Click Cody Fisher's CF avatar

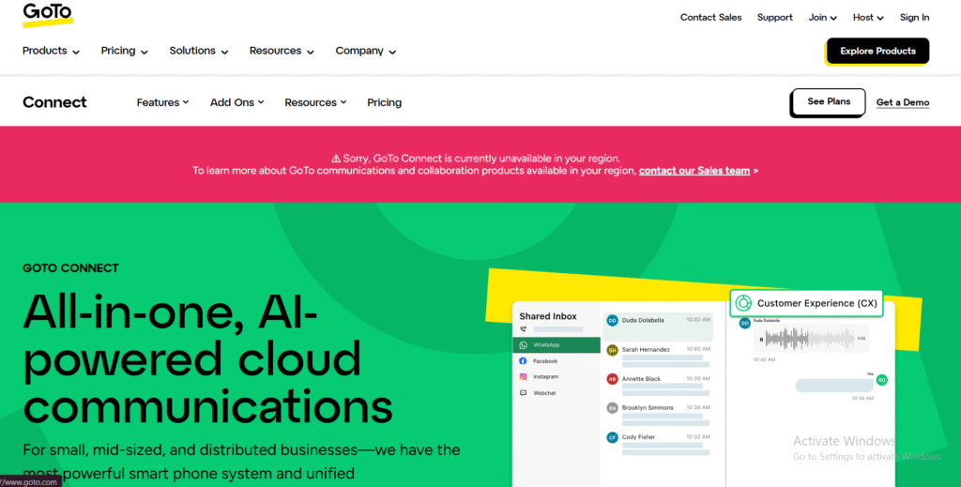pyautogui.click(x=612, y=437)
